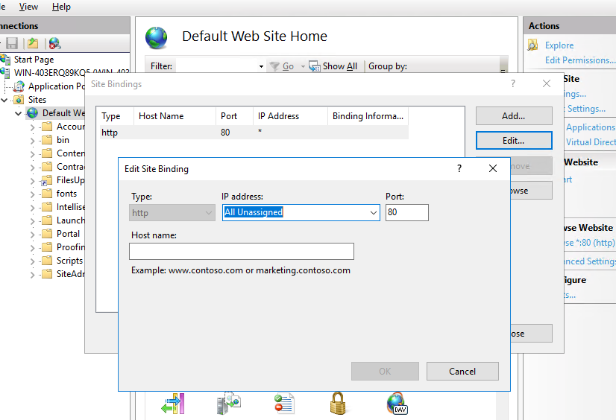Click the Show All filter icon

point(314,66)
